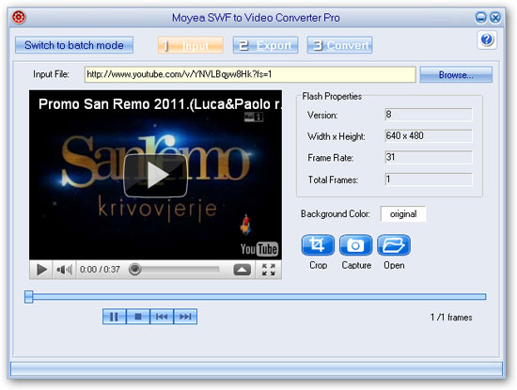The height and width of the screenshot is (390, 517).
Task: Click the bottom progress bar
Action: tap(257, 369)
